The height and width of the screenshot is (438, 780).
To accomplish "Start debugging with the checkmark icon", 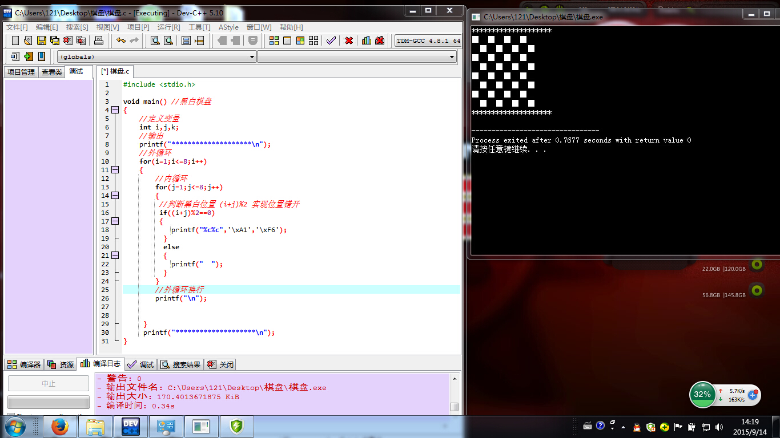I will coord(331,40).
